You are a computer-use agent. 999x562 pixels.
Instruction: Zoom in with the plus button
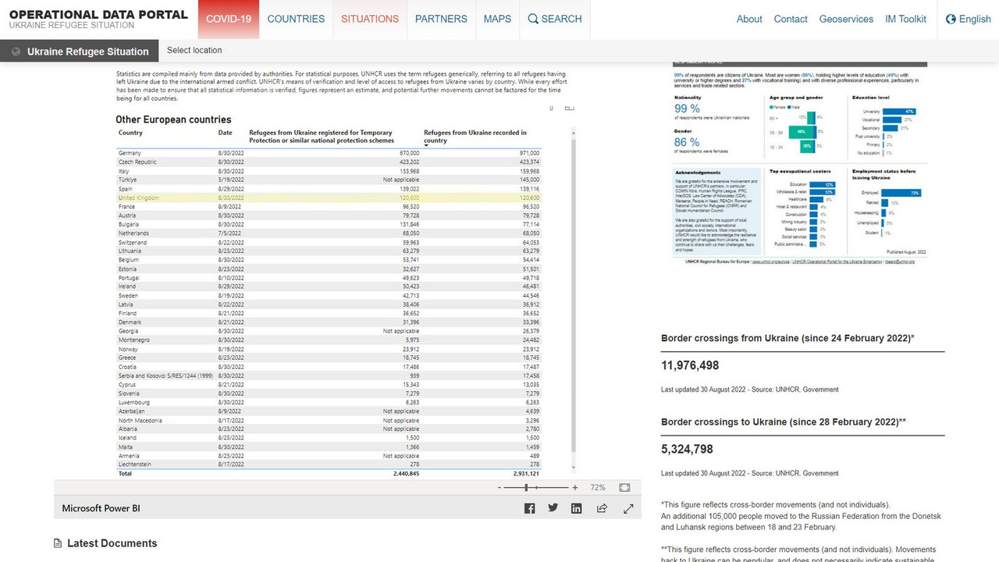point(575,487)
